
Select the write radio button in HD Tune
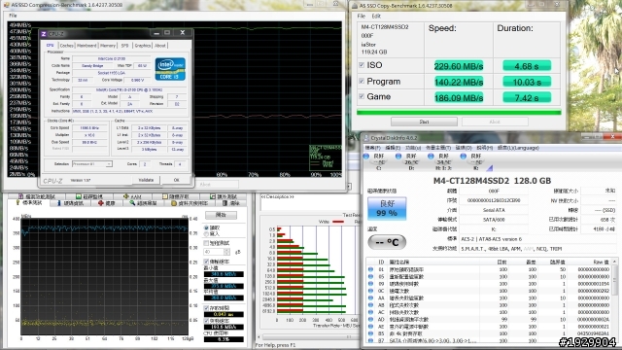tap(206, 234)
